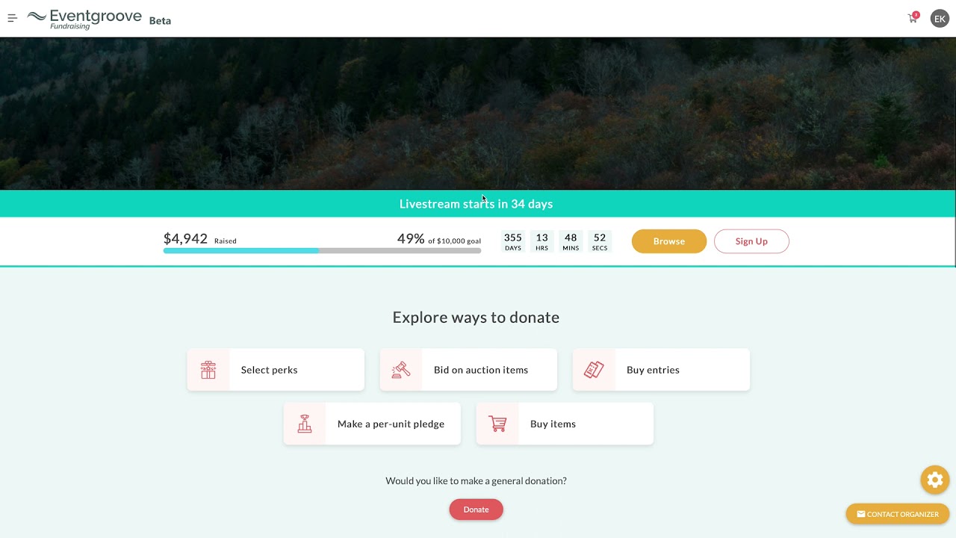
Task: Click the "$4,942" raised amount
Action: pyautogui.click(x=185, y=238)
